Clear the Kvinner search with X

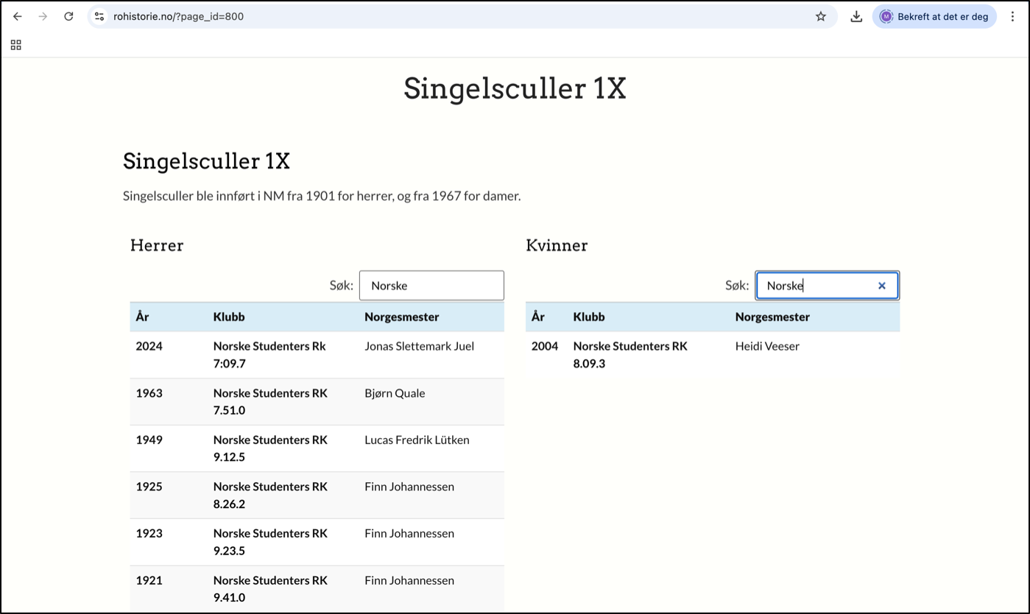(x=881, y=286)
